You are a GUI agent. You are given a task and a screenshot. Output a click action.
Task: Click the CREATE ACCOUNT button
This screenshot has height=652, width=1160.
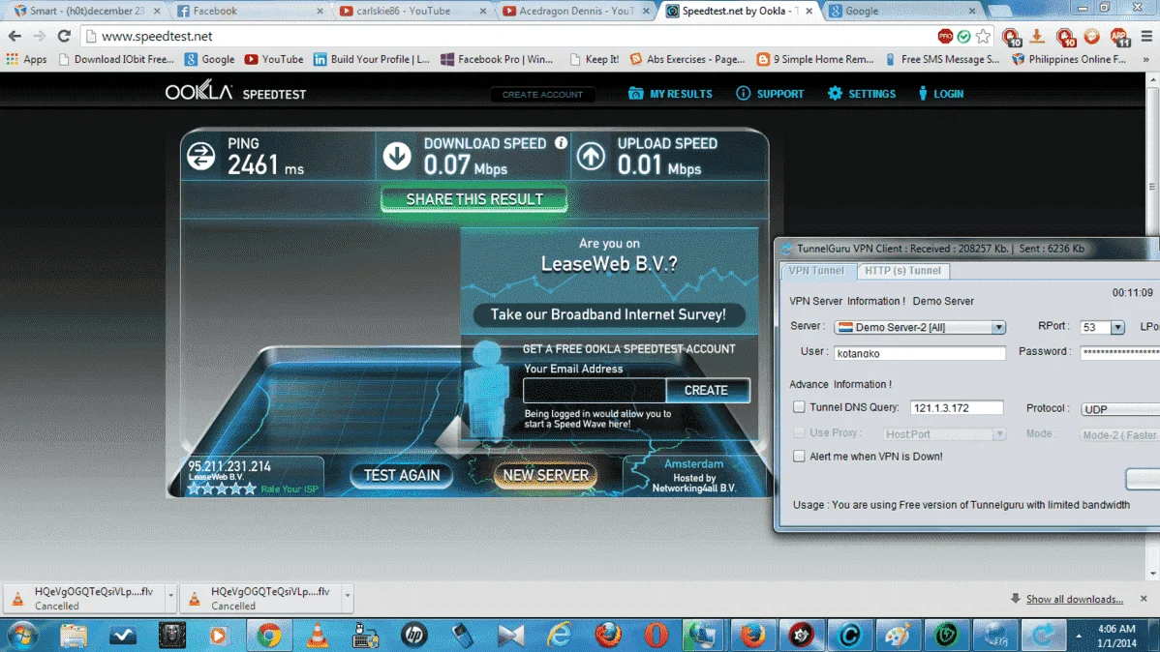tap(542, 95)
